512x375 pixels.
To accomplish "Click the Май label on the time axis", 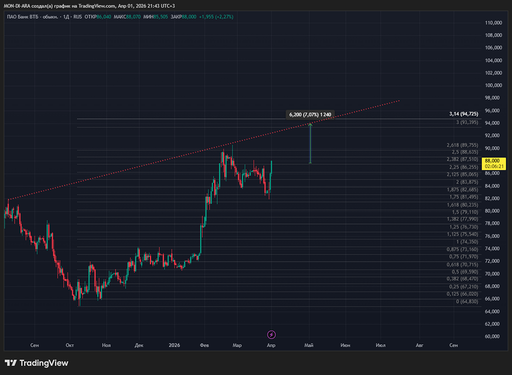I will [309, 345].
